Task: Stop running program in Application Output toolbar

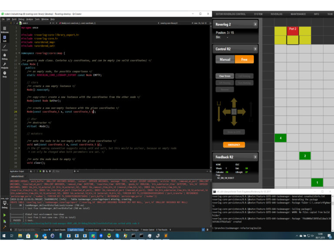Action: click(x=43, y=171)
